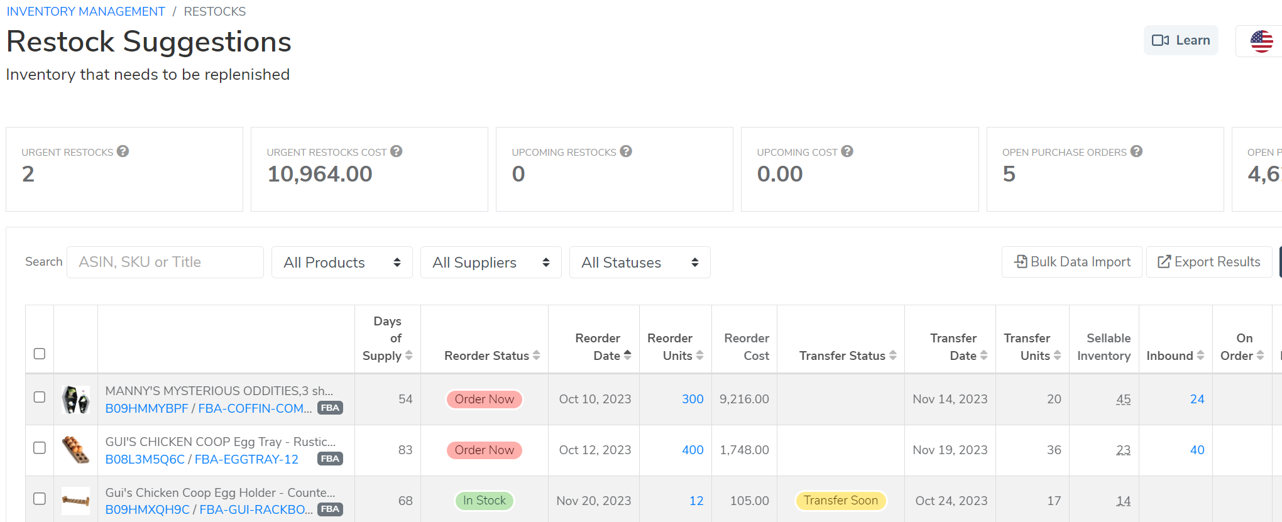
Task: Click Order Now status for egg tray row
Action: pyautogui.click(x=484, y=450)
